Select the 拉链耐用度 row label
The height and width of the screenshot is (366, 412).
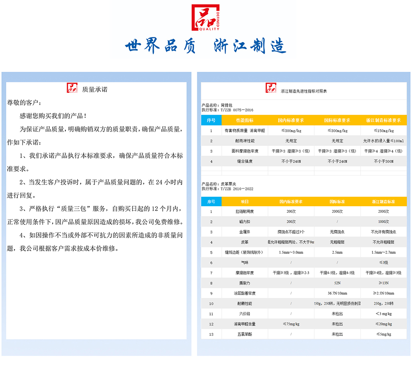point(244,211)
